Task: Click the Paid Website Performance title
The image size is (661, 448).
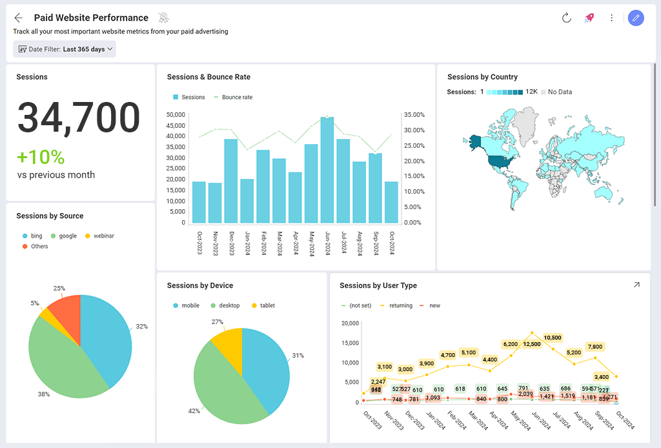Action: [91, 17]
